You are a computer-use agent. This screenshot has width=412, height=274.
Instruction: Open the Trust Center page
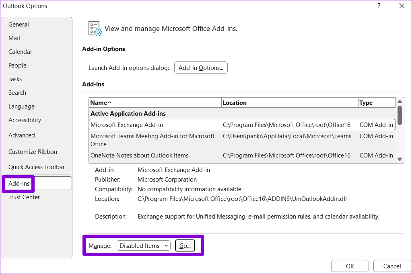click(x=24, y=197)
